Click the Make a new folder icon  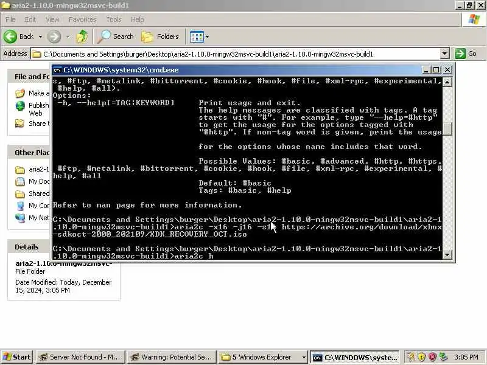20,93
